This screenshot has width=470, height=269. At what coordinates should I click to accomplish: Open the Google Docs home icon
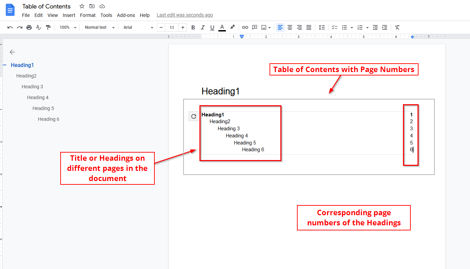pyautogui.click(x=10, y=10)
